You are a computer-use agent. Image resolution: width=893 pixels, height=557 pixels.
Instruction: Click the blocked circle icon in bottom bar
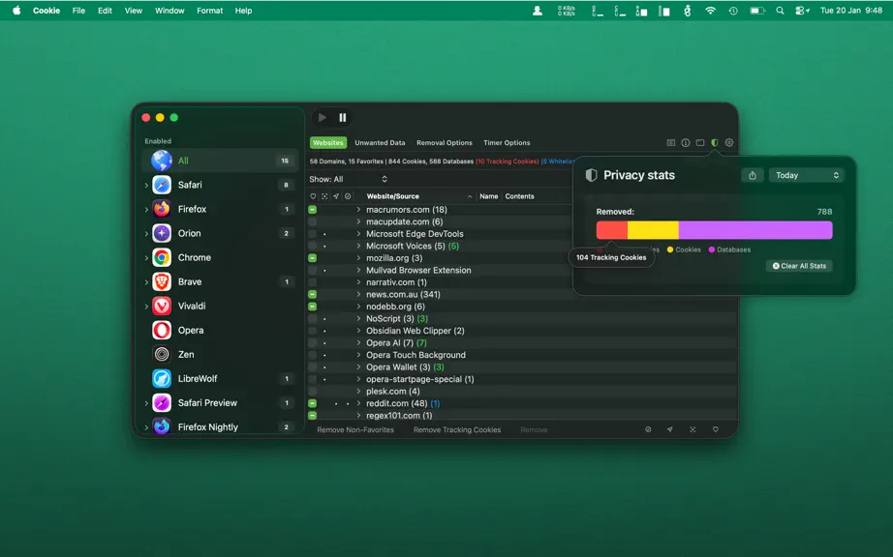tap(648, 429)
